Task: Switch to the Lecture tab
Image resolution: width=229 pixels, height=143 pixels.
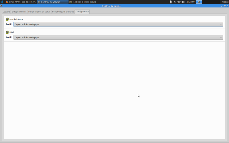Action: [6, 12]
